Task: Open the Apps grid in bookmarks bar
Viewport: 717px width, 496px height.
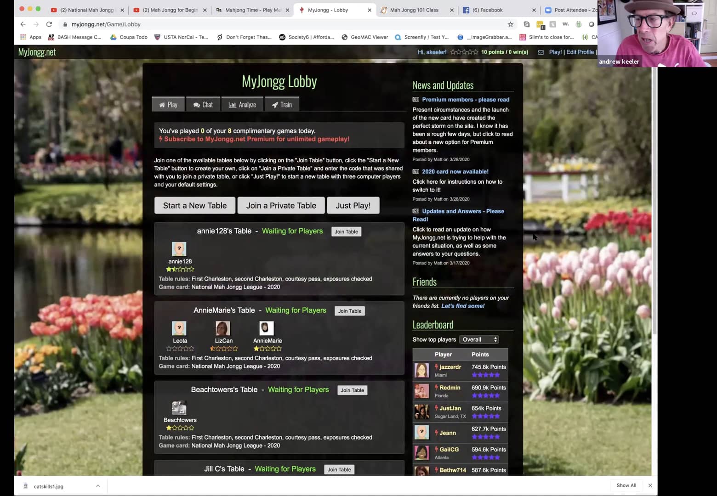Action: tap(30, 37)
